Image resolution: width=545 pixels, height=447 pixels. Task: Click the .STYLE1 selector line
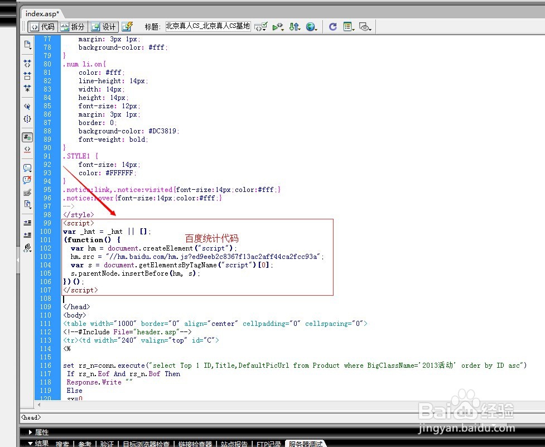(x=81, y=156)
